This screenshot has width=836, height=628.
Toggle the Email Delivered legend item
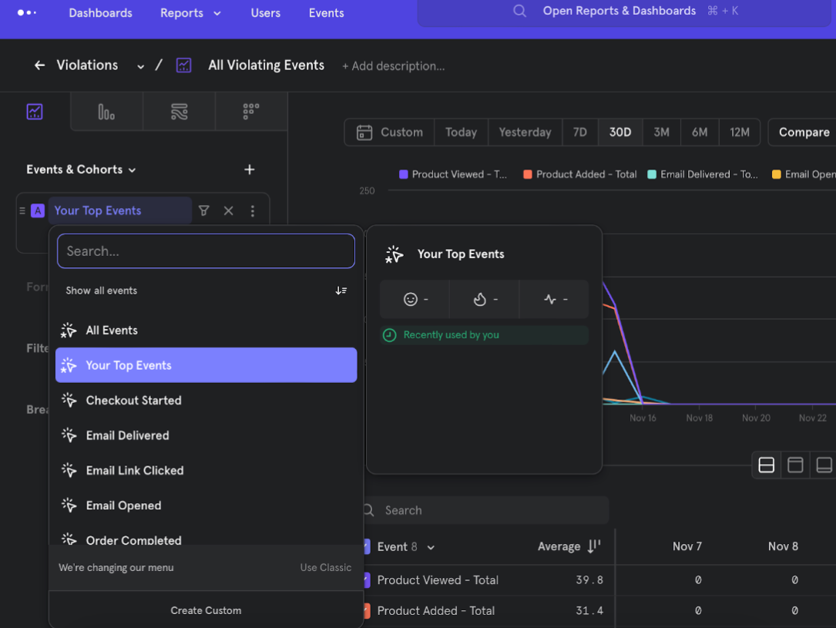pos(701,174)
